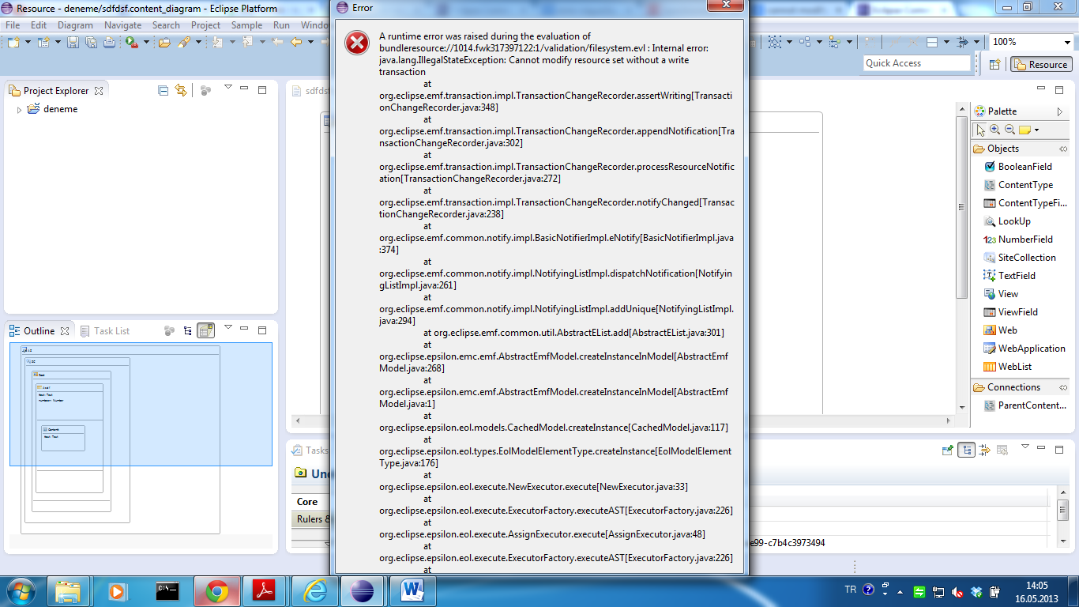
Task: Open the Sample menu
Action: (x=246, y=25)
